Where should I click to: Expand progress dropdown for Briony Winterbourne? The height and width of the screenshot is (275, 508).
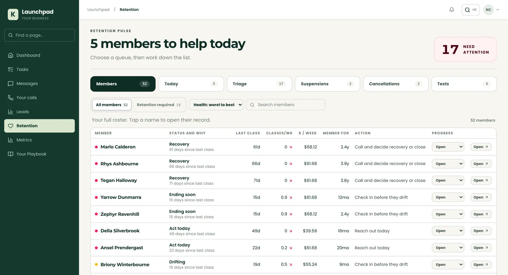pos(448,264)
